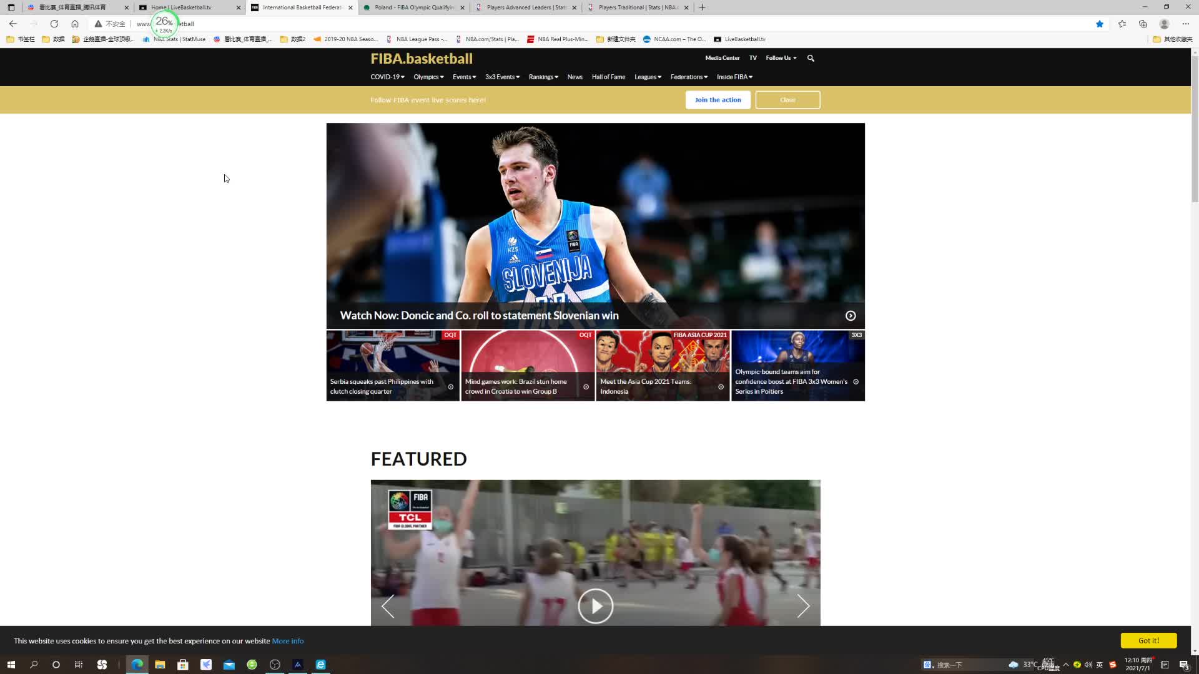Click the browser home icon
1199x674 pixels.
click(x=75, y=24)
